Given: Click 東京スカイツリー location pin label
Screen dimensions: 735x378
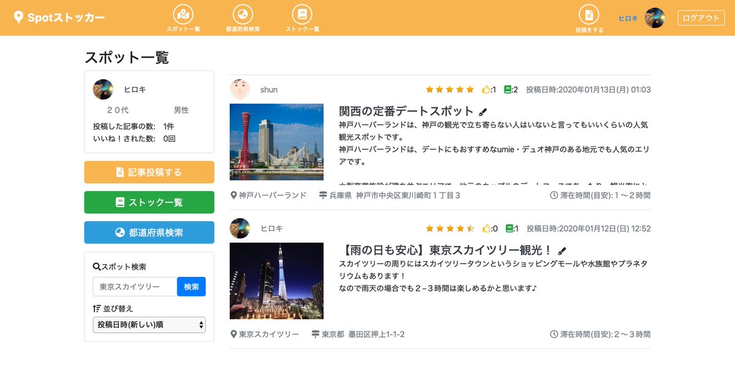Looking at the screenshot, I should coord(265,335).
